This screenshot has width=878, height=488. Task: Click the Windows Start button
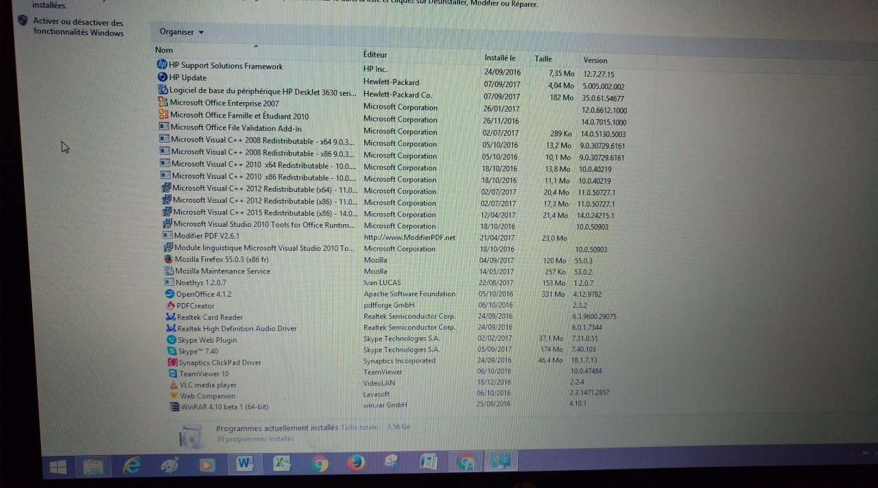coord(58,467)
